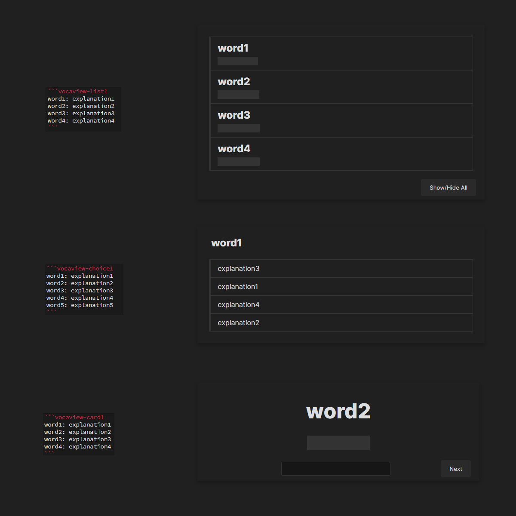Click the vocaview-card1 code header line

point(74,417)
